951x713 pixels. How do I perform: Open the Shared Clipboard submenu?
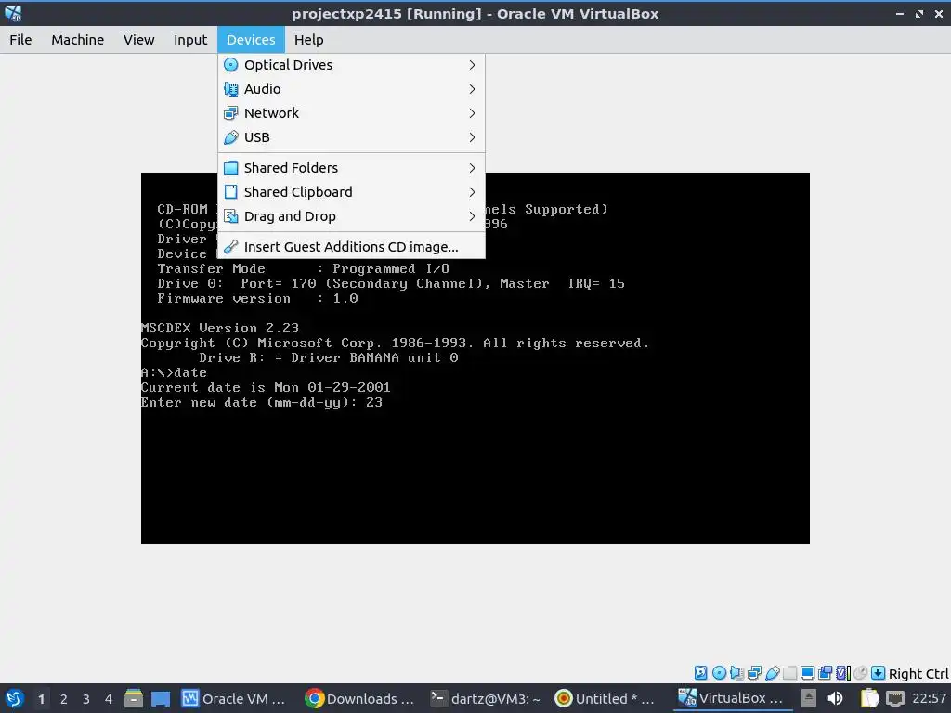[x=351, y=192]
